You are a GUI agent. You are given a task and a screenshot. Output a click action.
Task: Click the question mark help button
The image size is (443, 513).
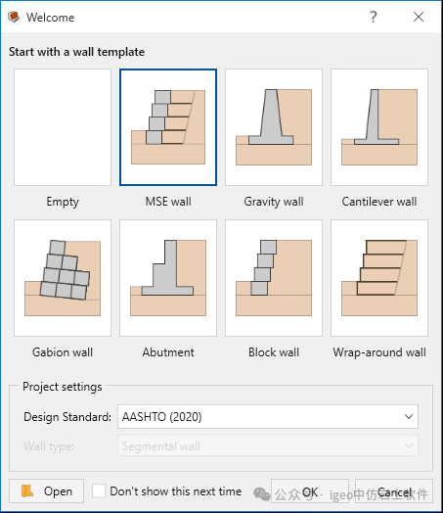[374, 17]
